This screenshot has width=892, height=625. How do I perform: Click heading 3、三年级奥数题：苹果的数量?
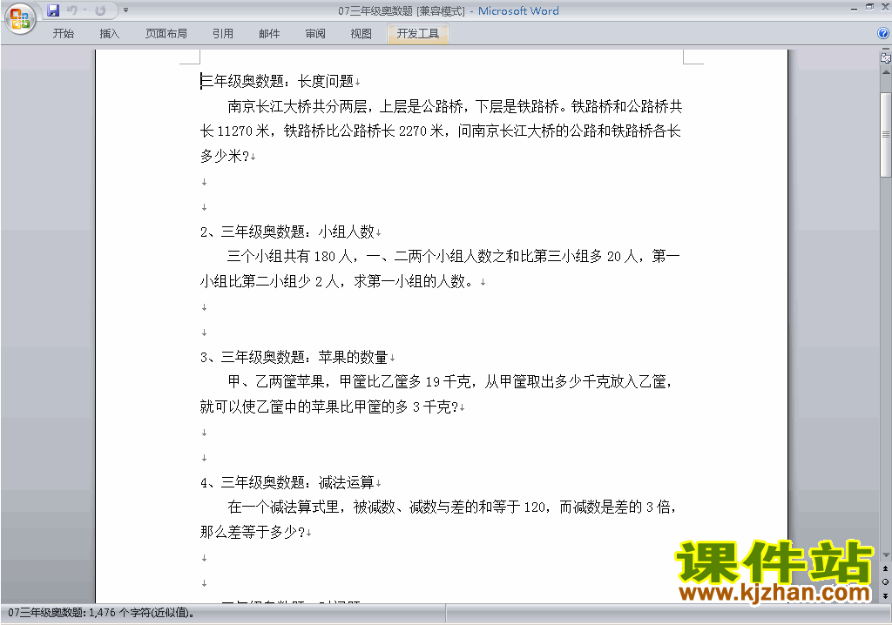pyautogui.click(x=294, y=357)
